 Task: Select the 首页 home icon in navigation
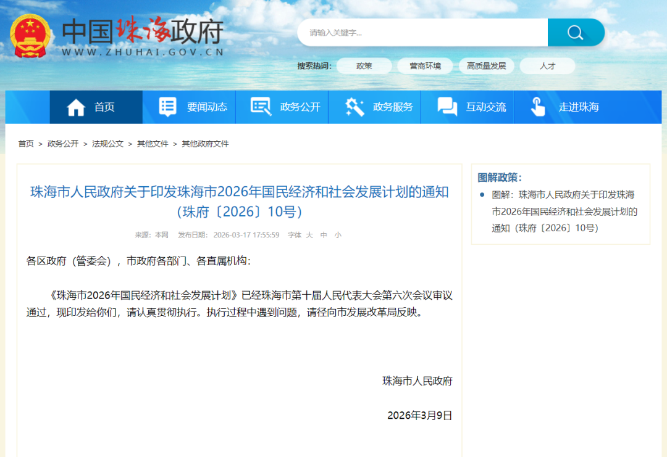point(77,106)
